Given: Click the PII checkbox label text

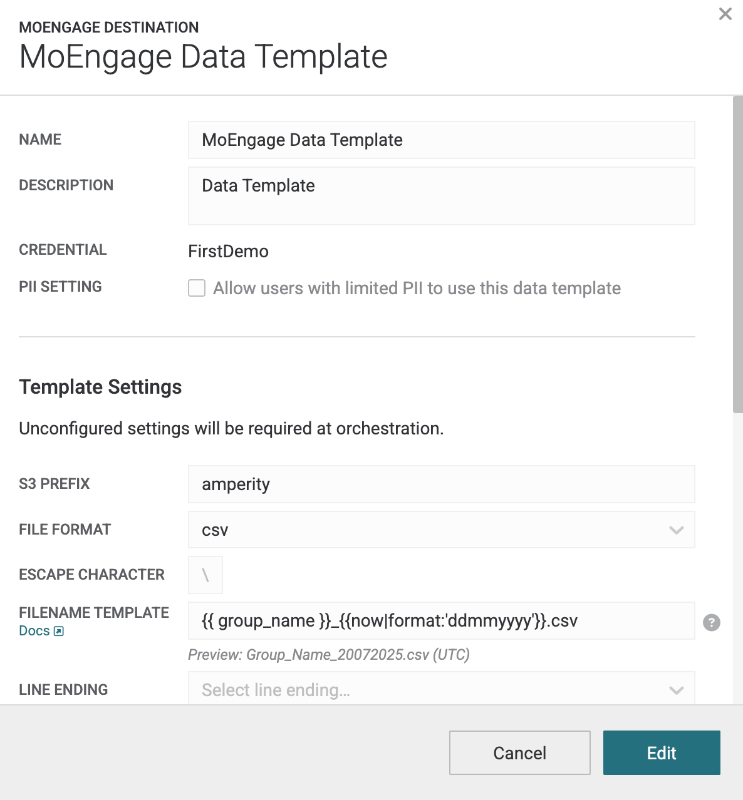Looking at the screenshot, I should point(417,288).
